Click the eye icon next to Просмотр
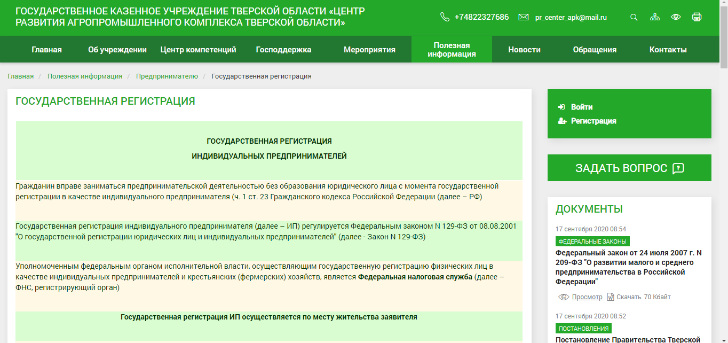This screenshot has width=728, height=343. (x=564, y=297)
